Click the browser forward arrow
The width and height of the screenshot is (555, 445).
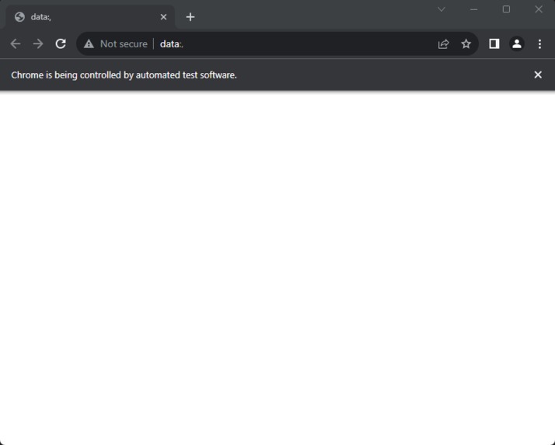point(38,43)
